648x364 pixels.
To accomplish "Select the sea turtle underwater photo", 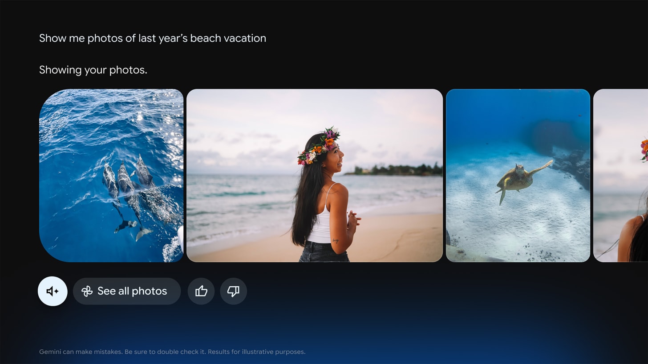I will 518,175.
